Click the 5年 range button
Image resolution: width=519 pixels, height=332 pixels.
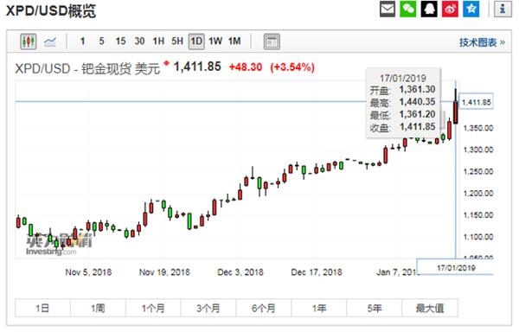375,308
